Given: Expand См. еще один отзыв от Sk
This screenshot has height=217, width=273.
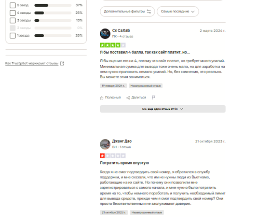Looking at the screenshot, I should click(163, 109).
